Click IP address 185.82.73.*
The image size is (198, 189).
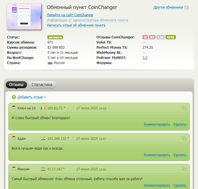56,108
